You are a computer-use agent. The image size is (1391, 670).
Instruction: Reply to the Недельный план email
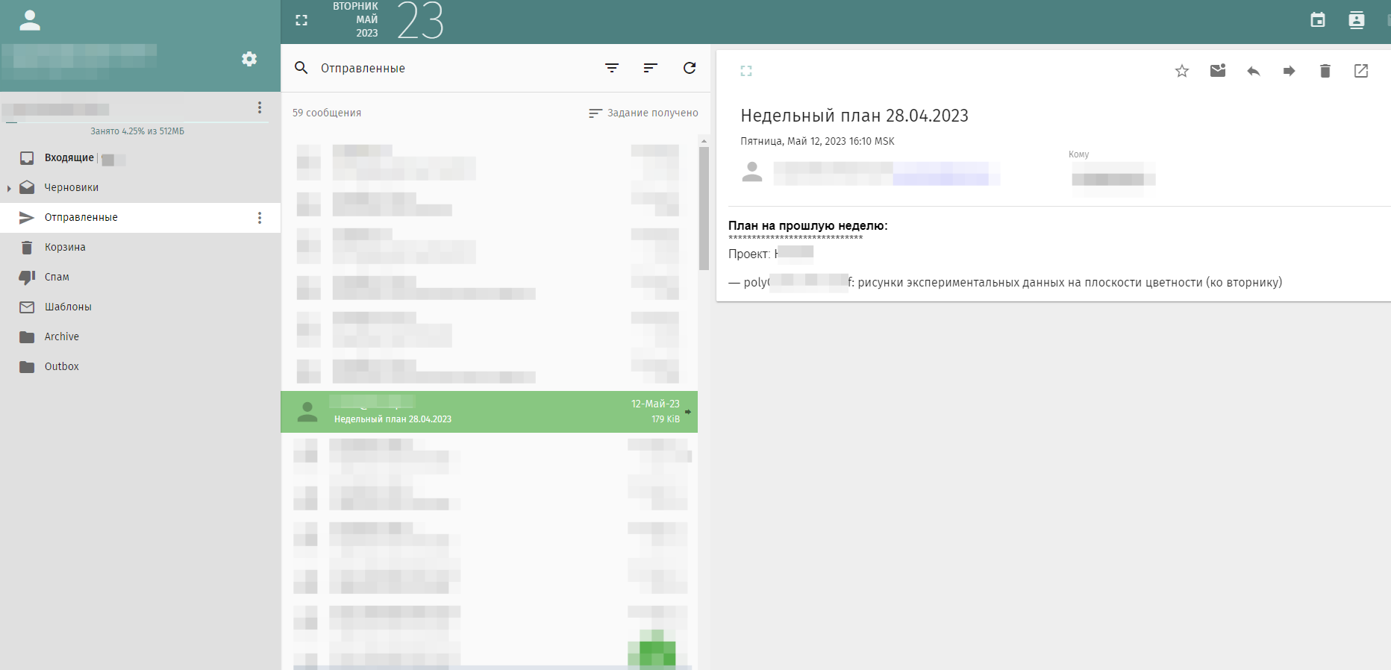pos(1253,71)
